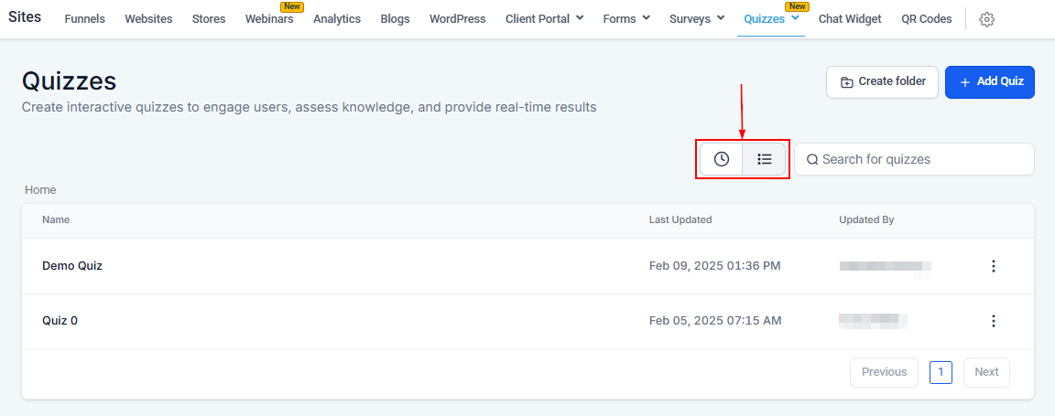
Task: Open the Blogs tab
Action: 395,19
